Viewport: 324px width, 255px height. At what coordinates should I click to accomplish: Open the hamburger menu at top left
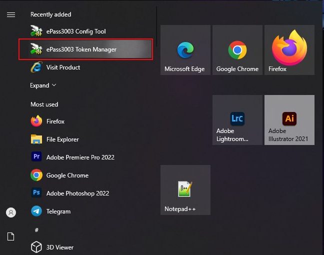[11, 14]
